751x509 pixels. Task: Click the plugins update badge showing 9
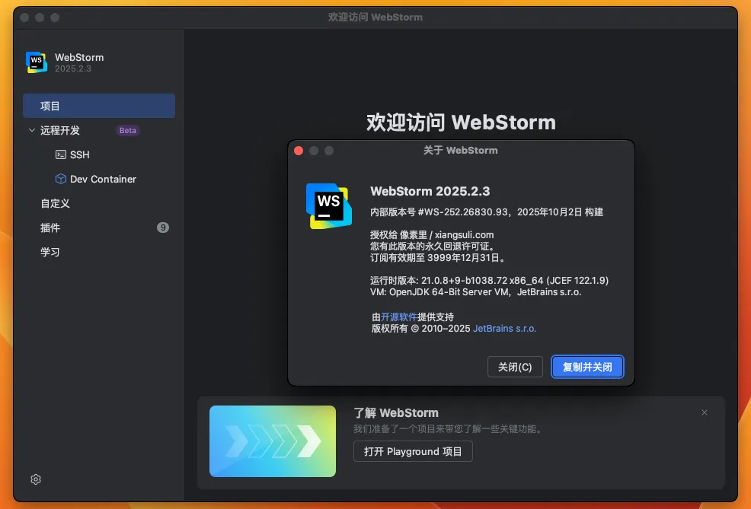click(163, 227)
